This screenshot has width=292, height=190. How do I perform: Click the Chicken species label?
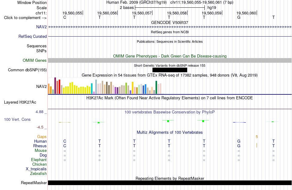pyautogui.click(x=39, y=164)
